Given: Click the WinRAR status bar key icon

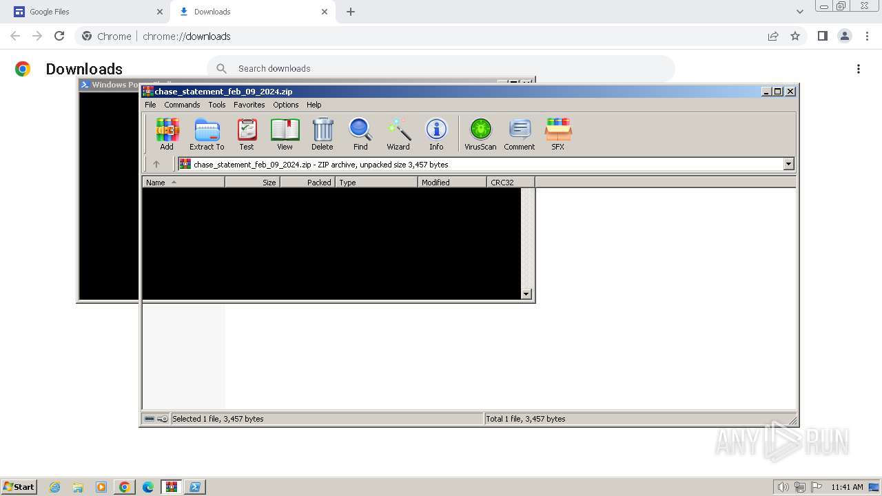Looking at the screenshot, I should [x=163, y=419].
